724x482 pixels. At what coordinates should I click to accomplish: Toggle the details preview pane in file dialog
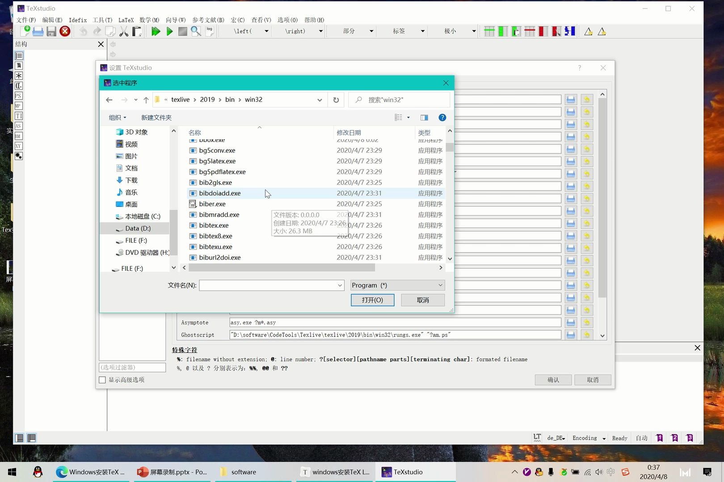click(424, 117)
